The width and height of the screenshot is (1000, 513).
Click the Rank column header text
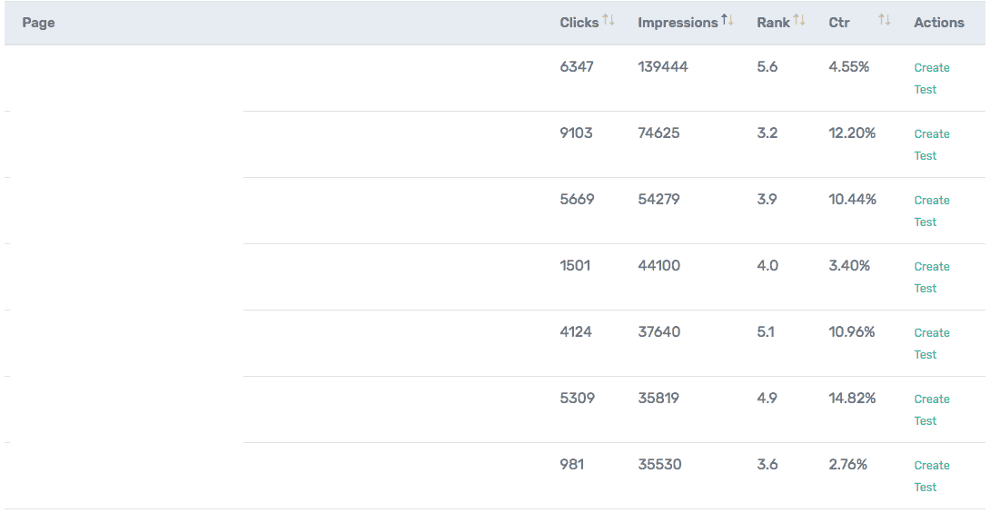[773, 23]
